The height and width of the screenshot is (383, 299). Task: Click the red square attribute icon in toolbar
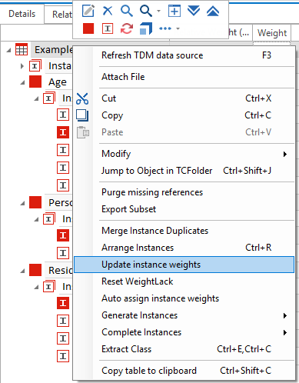tap(88, 28)
